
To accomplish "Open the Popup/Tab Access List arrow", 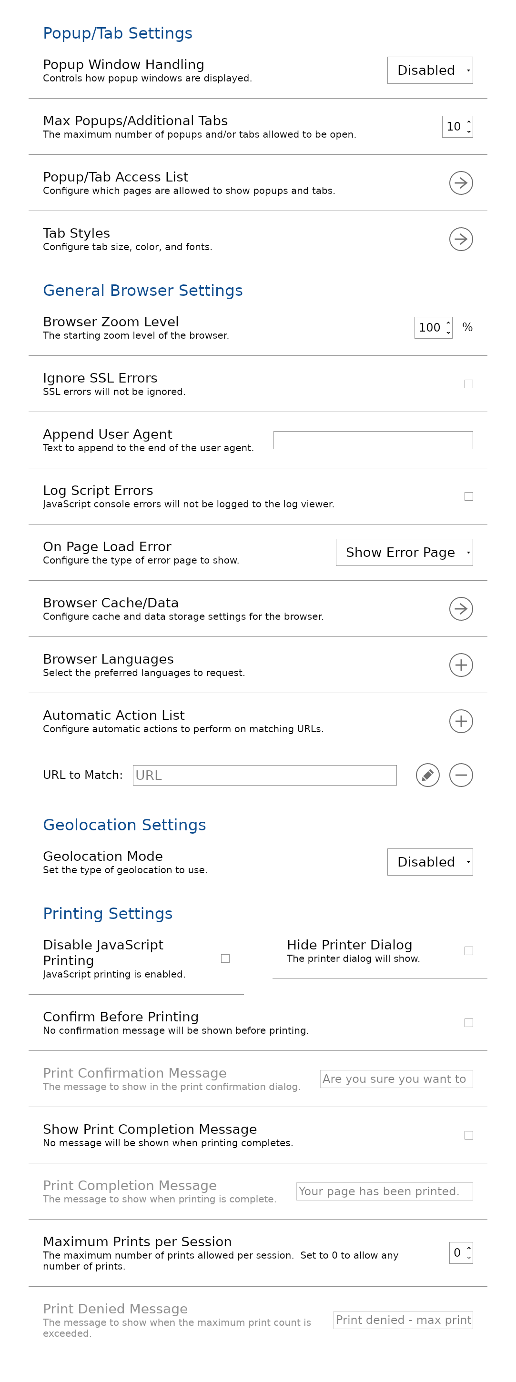I will pos(461,183).
